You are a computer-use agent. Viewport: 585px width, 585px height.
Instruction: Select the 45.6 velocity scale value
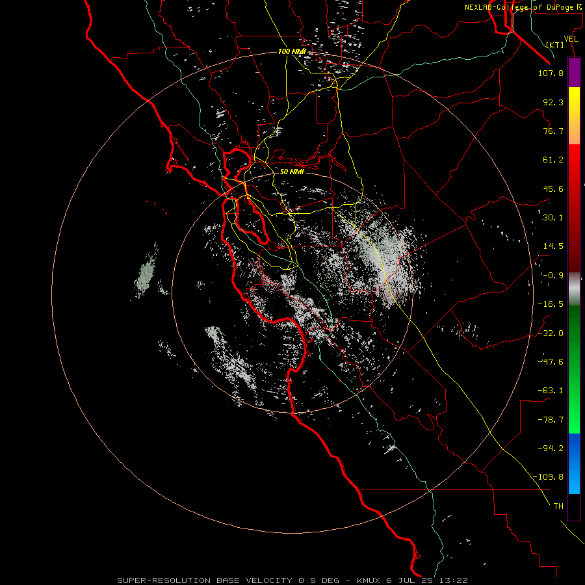[553, 188]
